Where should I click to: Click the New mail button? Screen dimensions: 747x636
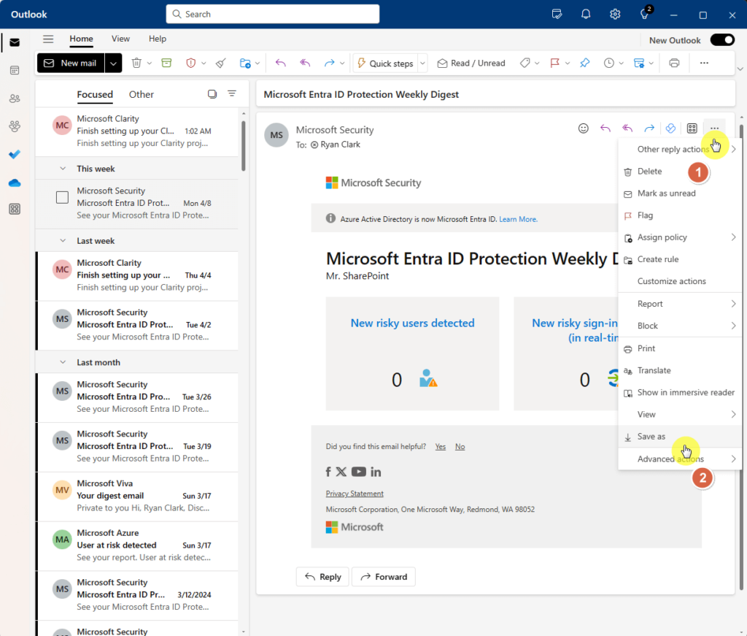(71, 63)
